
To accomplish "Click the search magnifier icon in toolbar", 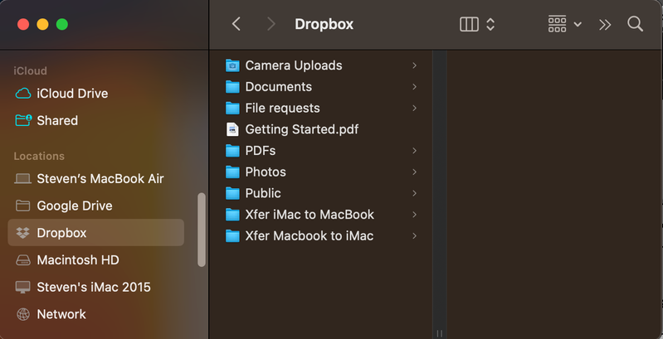I will 635,24.
